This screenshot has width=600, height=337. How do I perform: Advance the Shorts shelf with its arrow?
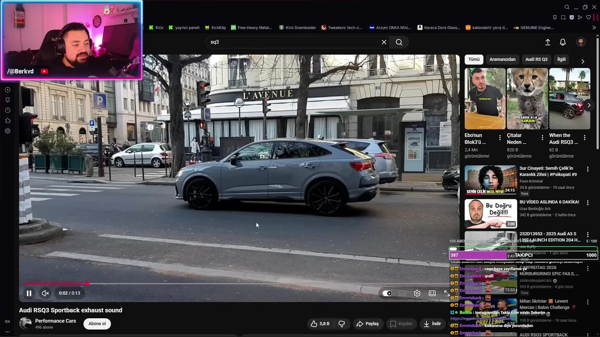click(x=589, y=105)
